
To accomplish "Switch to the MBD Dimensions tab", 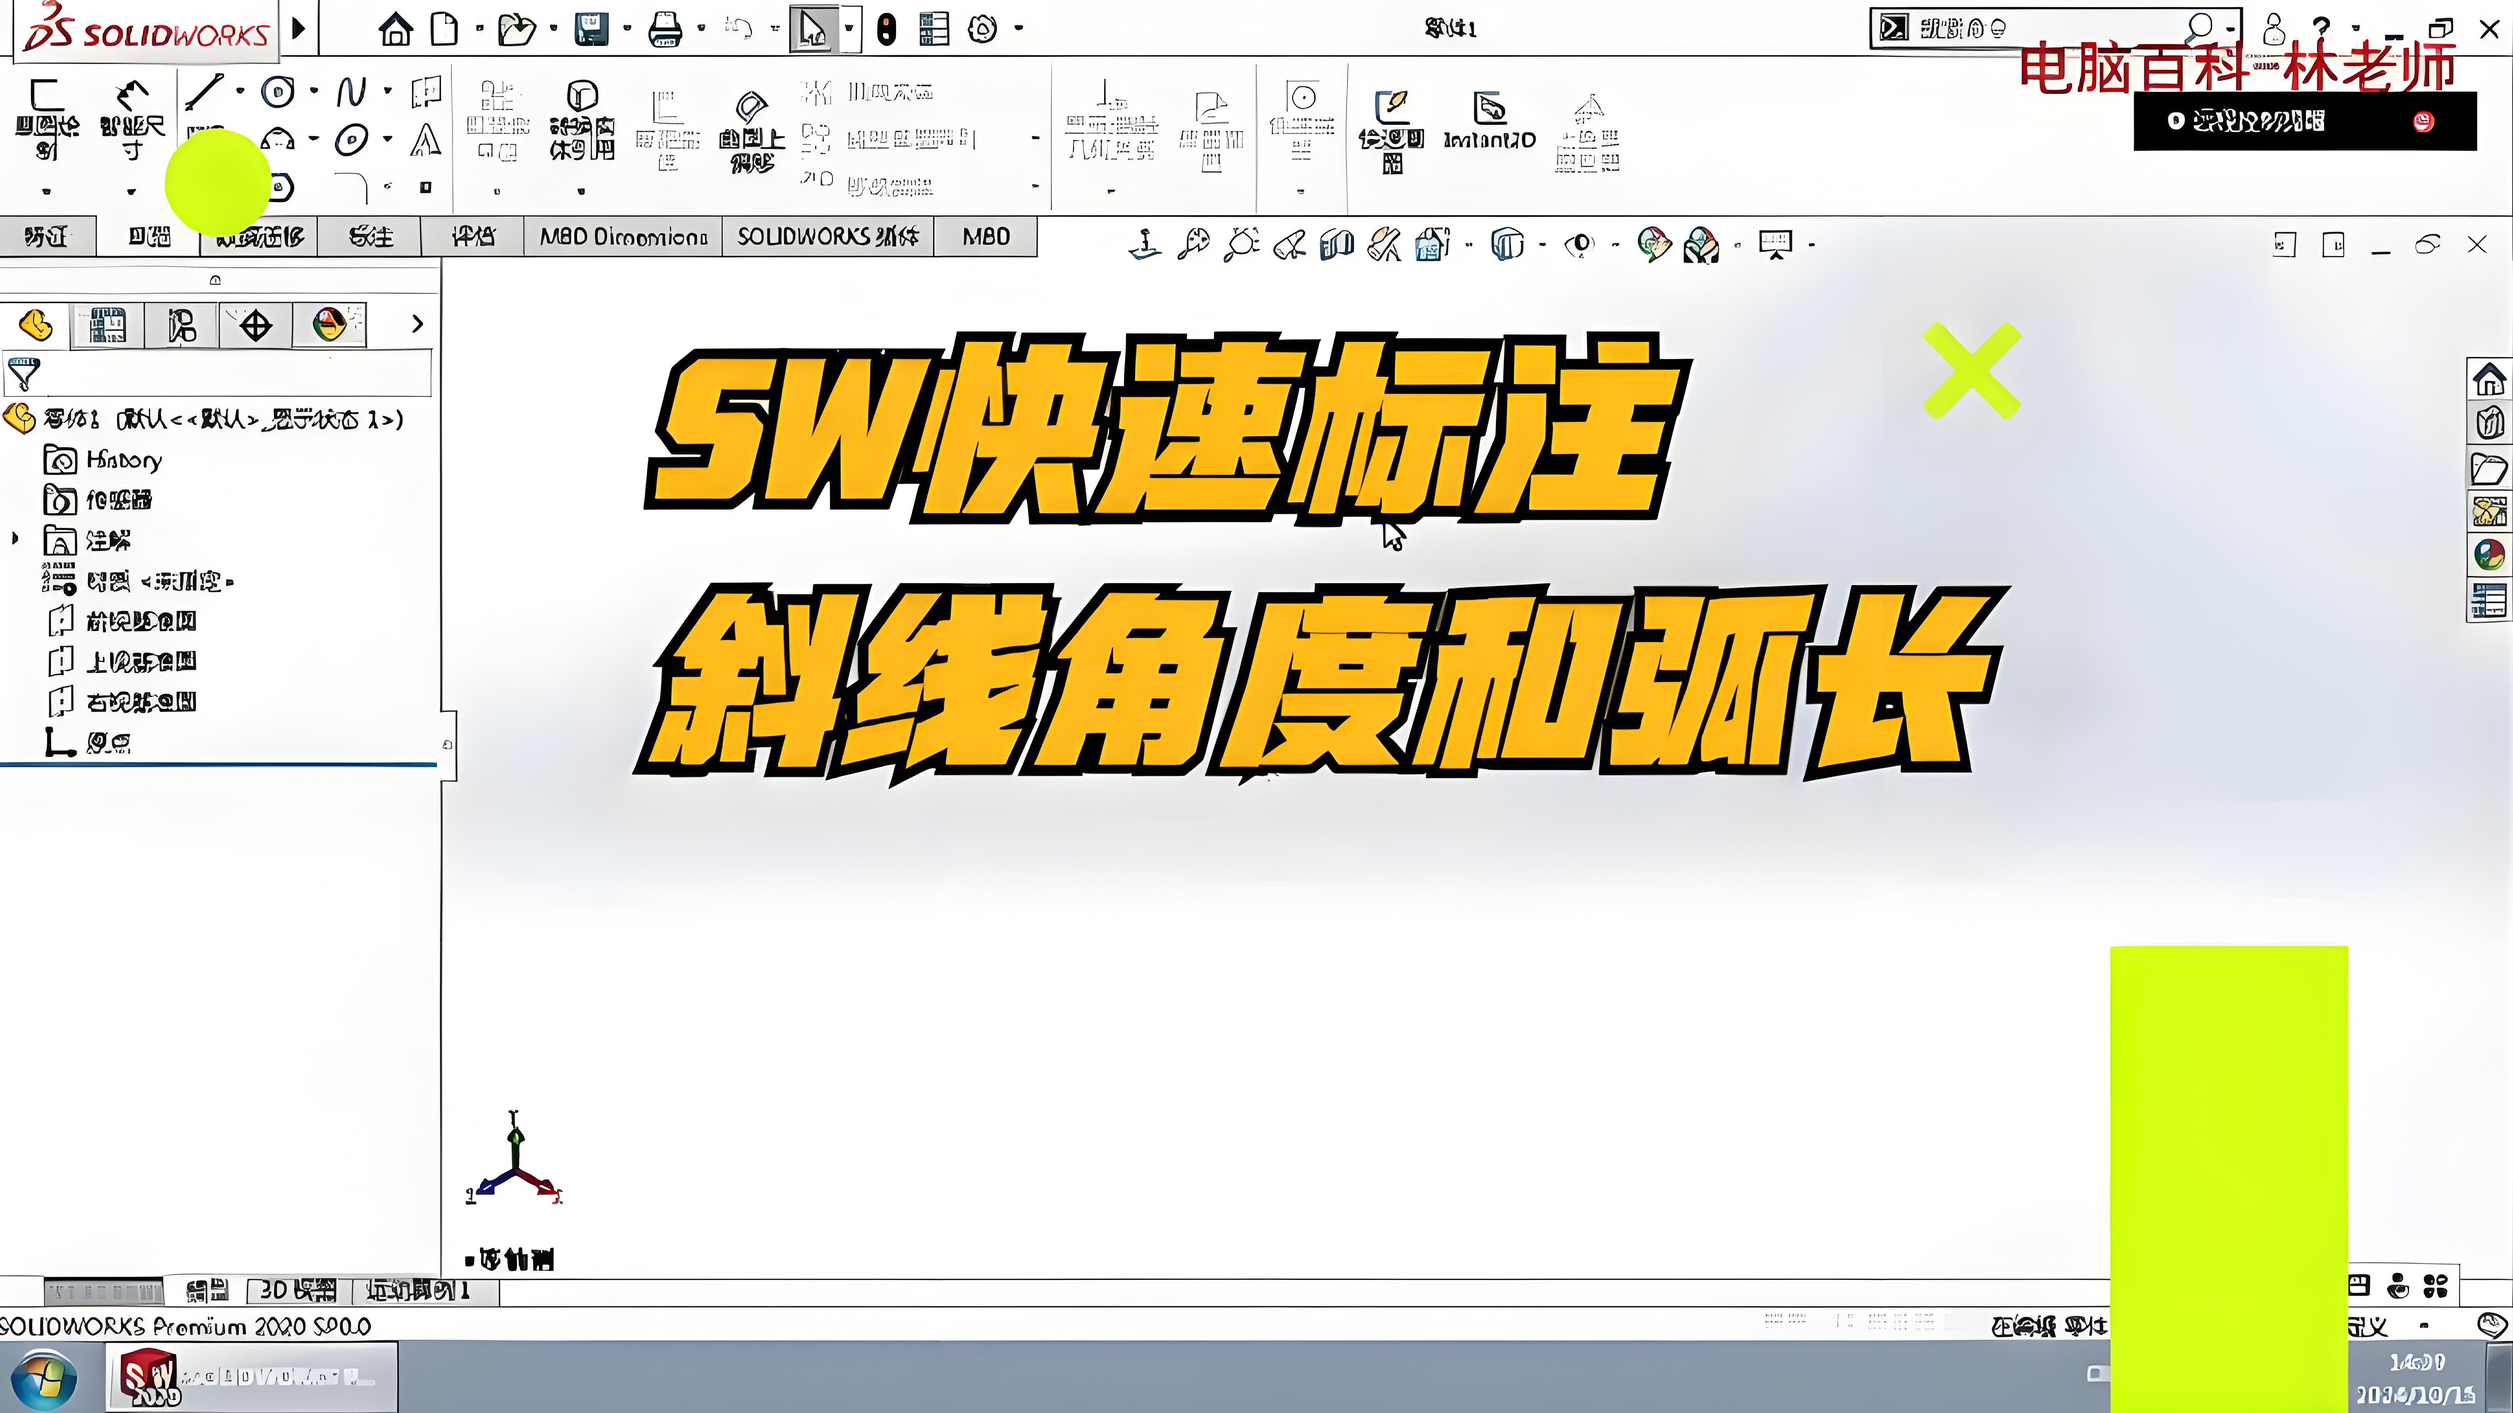I will [x=624, y=237].
